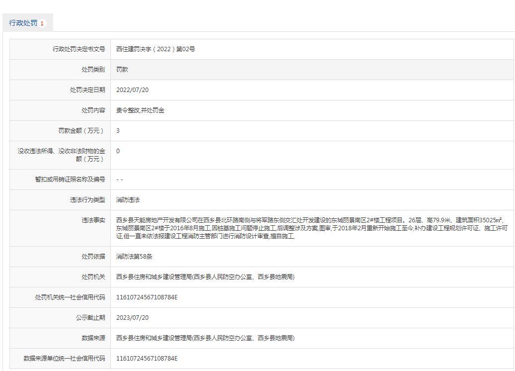Select the authority name in 处罚机关 row
The image size is (515, 371).
(x=205, y=277)
